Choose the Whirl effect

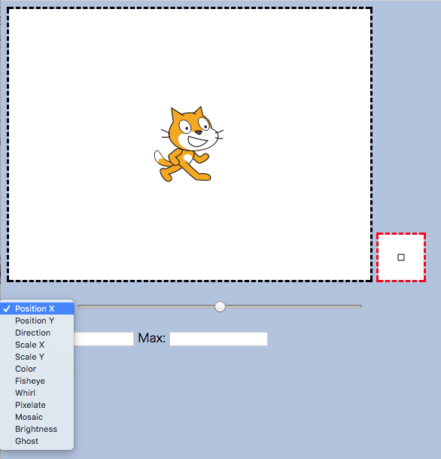click(37, 393)
